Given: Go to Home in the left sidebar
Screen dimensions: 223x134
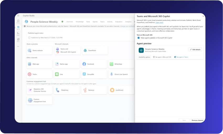Looking at the screenshot, I should click(x=18, y=21).
